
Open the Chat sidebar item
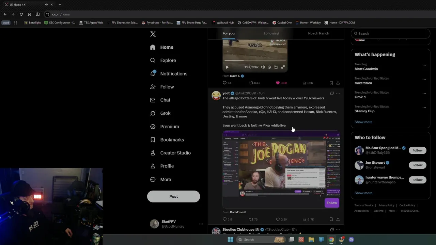(160, 100)
